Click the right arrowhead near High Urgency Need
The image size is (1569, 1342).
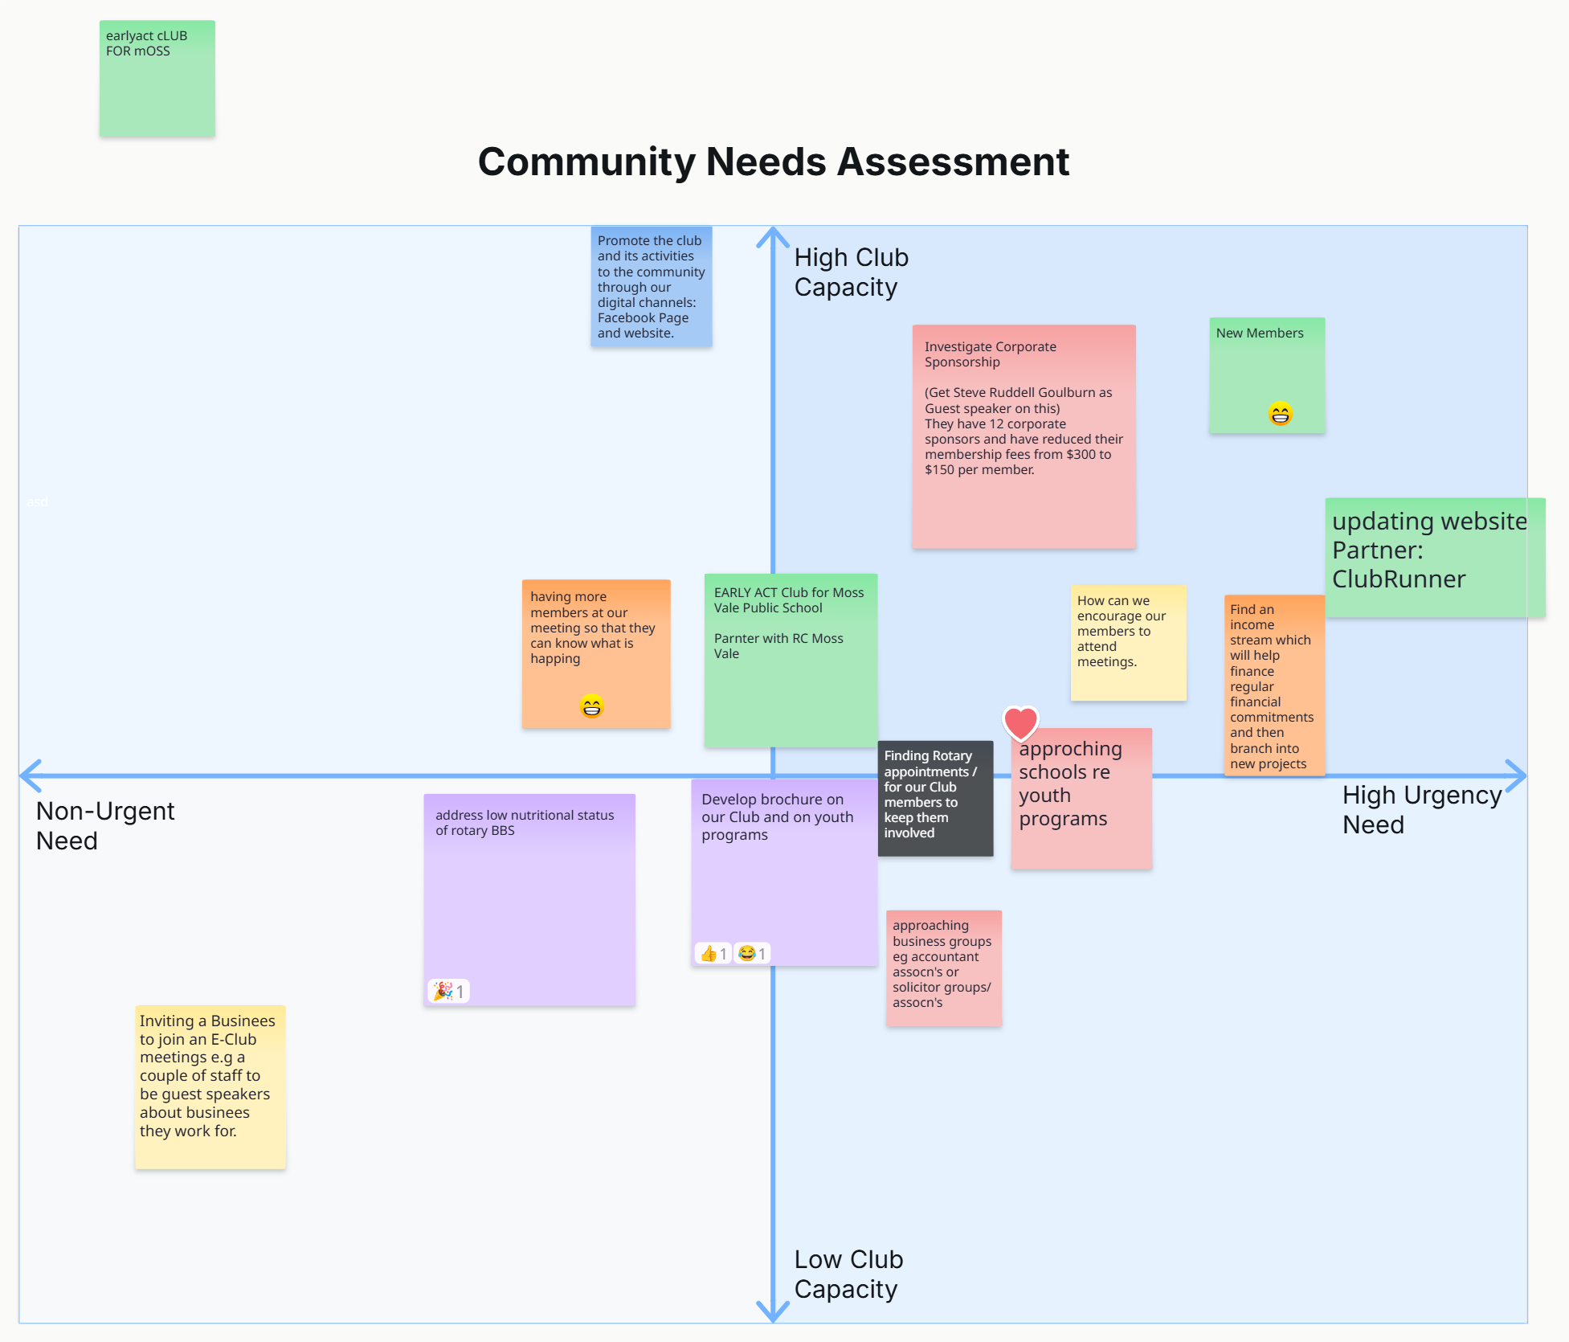(x=1517, y=775)
